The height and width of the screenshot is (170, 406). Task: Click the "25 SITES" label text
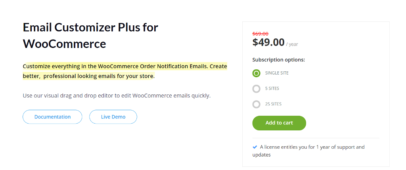pyautogui.click(x=273, y=104)
